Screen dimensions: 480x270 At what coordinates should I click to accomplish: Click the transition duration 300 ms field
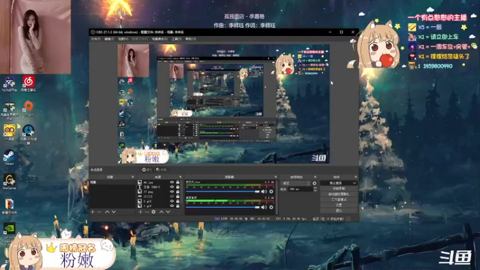point(301,189)
